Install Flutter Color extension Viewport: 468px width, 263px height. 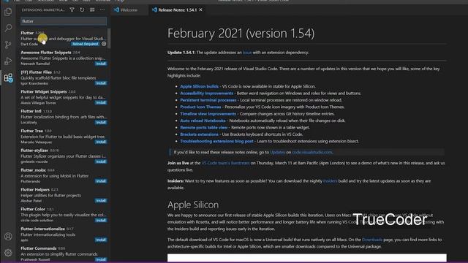point(101,221)
